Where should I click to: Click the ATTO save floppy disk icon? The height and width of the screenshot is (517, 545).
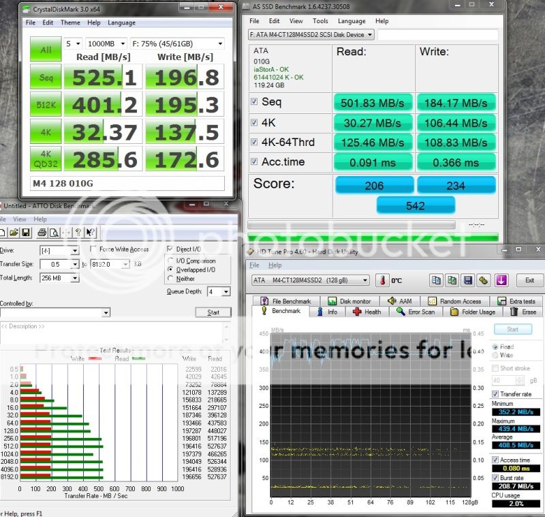click(25, 233)
